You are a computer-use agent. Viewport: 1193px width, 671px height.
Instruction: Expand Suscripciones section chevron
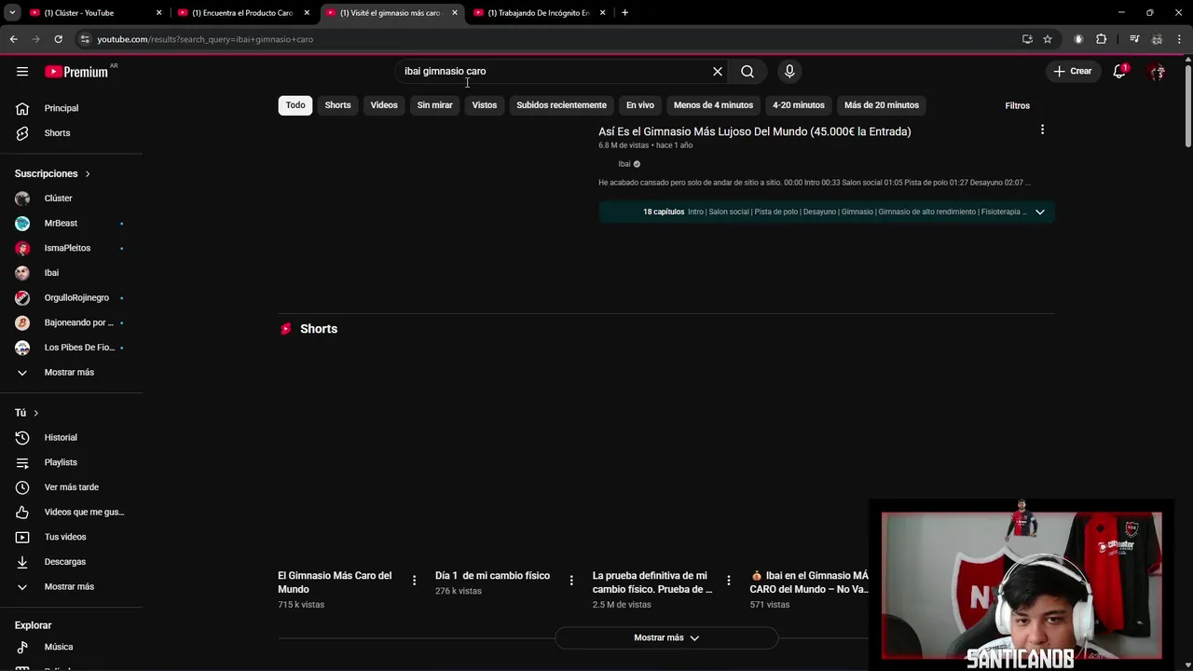tap(88, 173)
